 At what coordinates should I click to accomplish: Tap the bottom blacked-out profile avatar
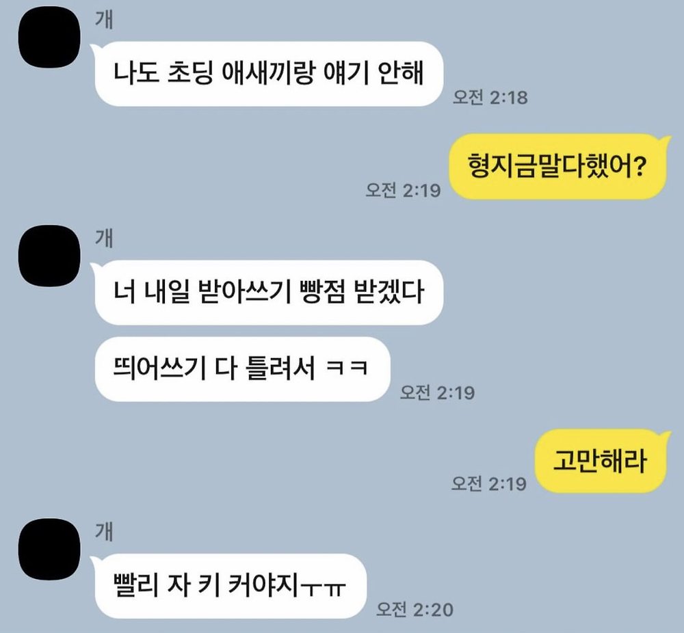click(49, 549)
